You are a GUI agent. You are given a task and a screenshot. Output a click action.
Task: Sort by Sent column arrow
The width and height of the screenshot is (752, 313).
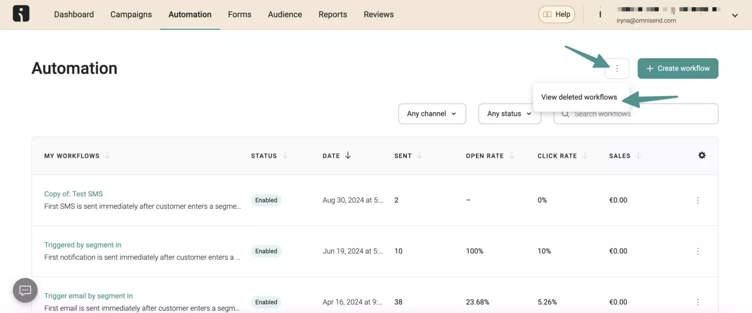point(420,155)
